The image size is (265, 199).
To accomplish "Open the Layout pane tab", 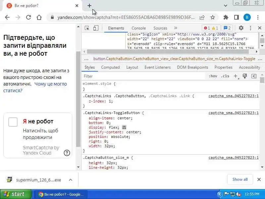I will click(132, 67).
